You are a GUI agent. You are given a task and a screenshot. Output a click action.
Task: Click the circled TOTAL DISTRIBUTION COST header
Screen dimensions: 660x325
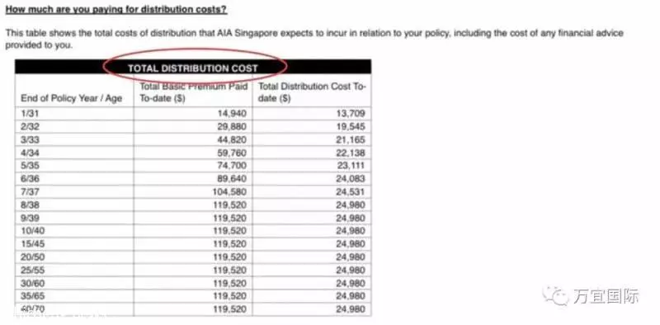click(x=193, y=68)
